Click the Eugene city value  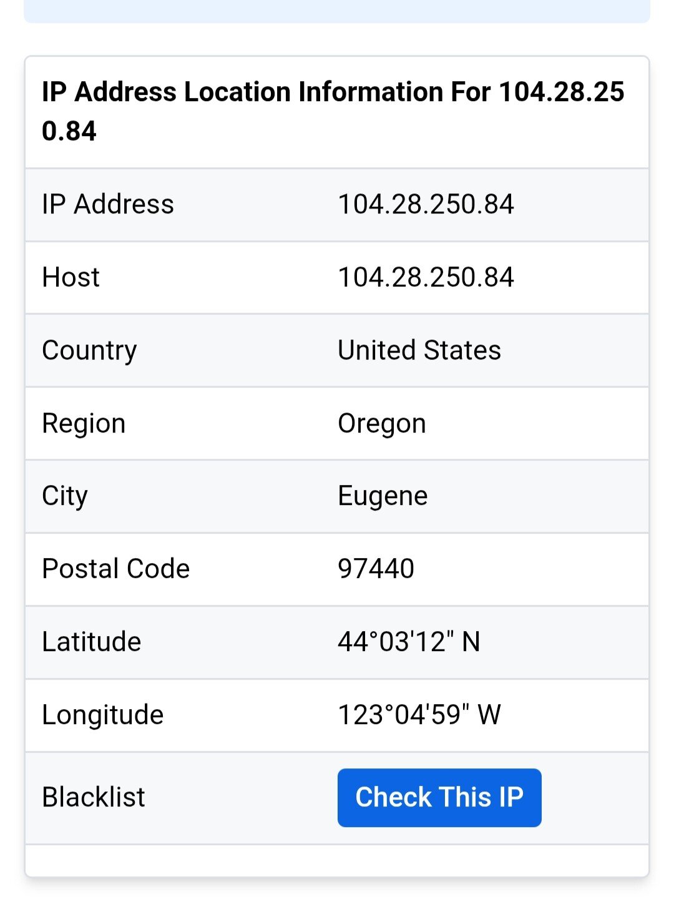tap(383, 496)
